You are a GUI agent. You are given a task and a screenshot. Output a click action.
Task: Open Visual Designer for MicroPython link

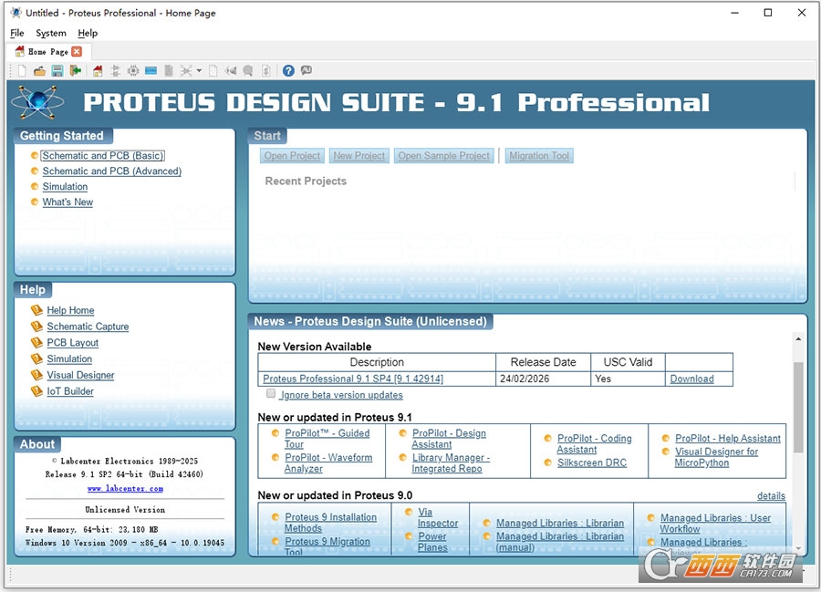coord(716,457)
